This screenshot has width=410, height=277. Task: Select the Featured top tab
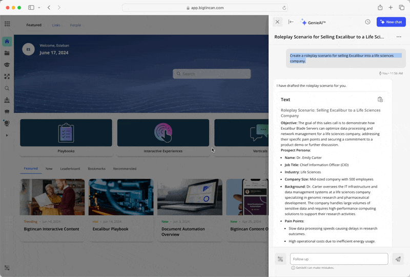(34, 25)
